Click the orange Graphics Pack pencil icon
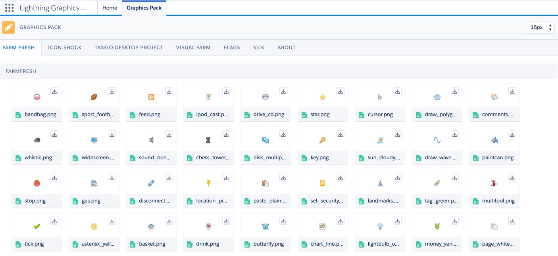Screen dimensions: 558x256 click(x=8, y=27)
